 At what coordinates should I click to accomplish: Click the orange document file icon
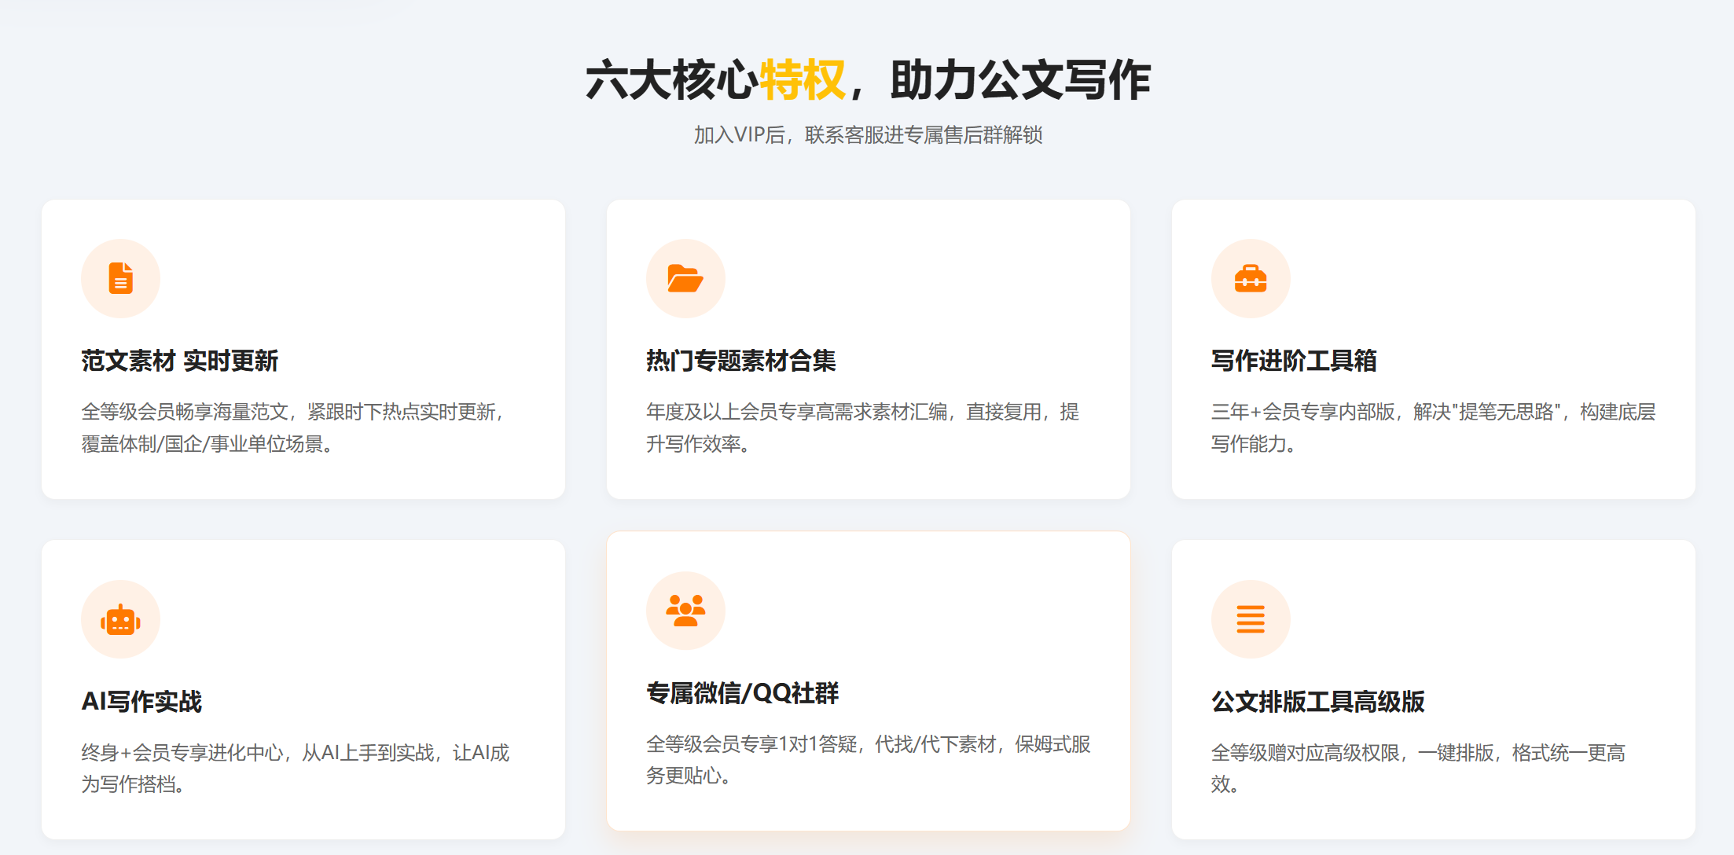click(120, 278)
